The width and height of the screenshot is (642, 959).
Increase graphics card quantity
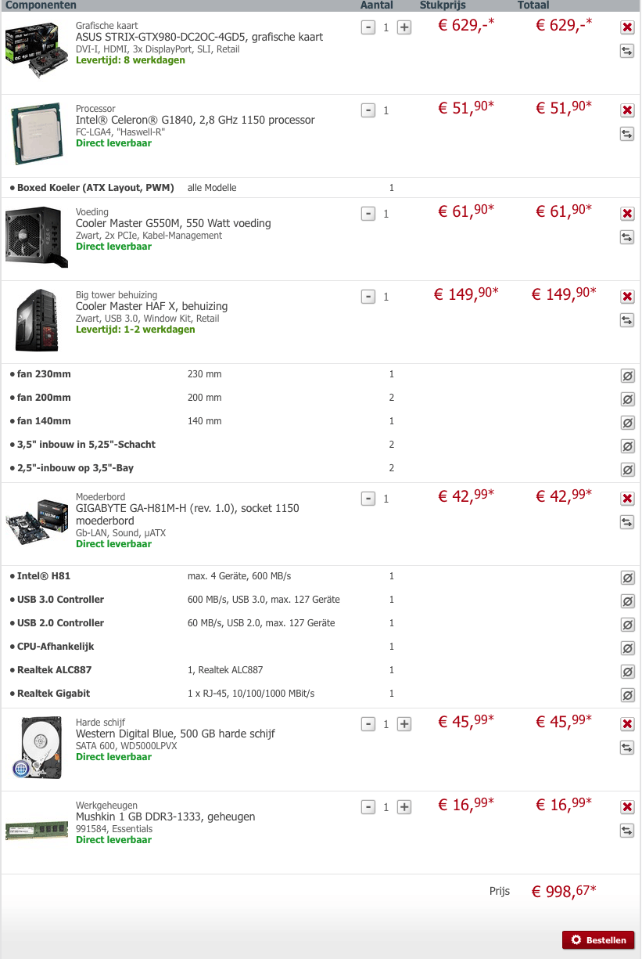pyautogui.click(x=404, y=27)
